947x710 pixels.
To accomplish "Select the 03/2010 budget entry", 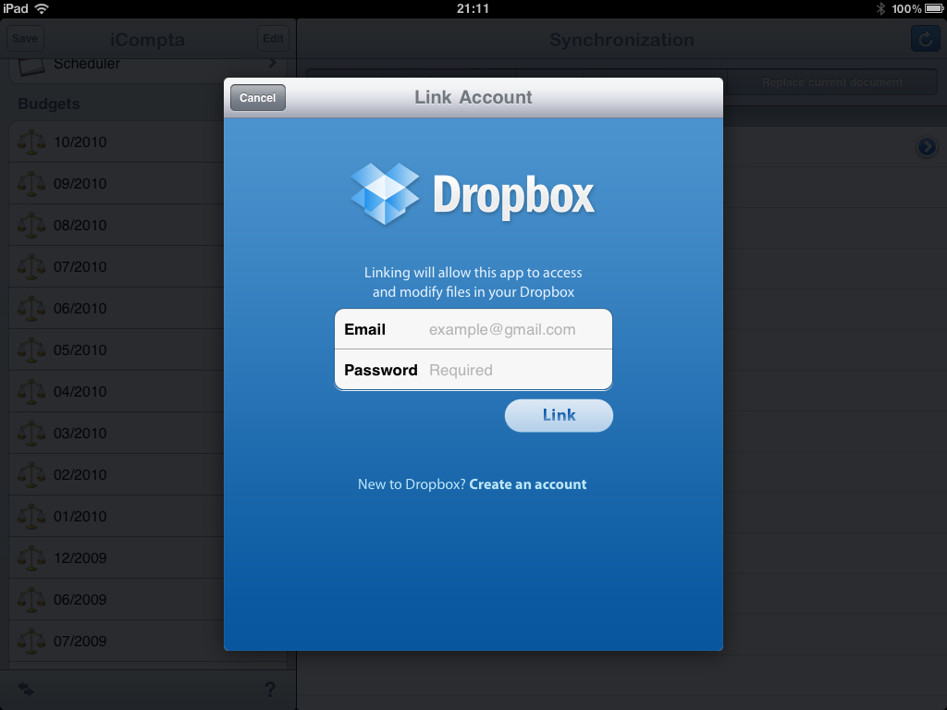I will pos(80,434).
